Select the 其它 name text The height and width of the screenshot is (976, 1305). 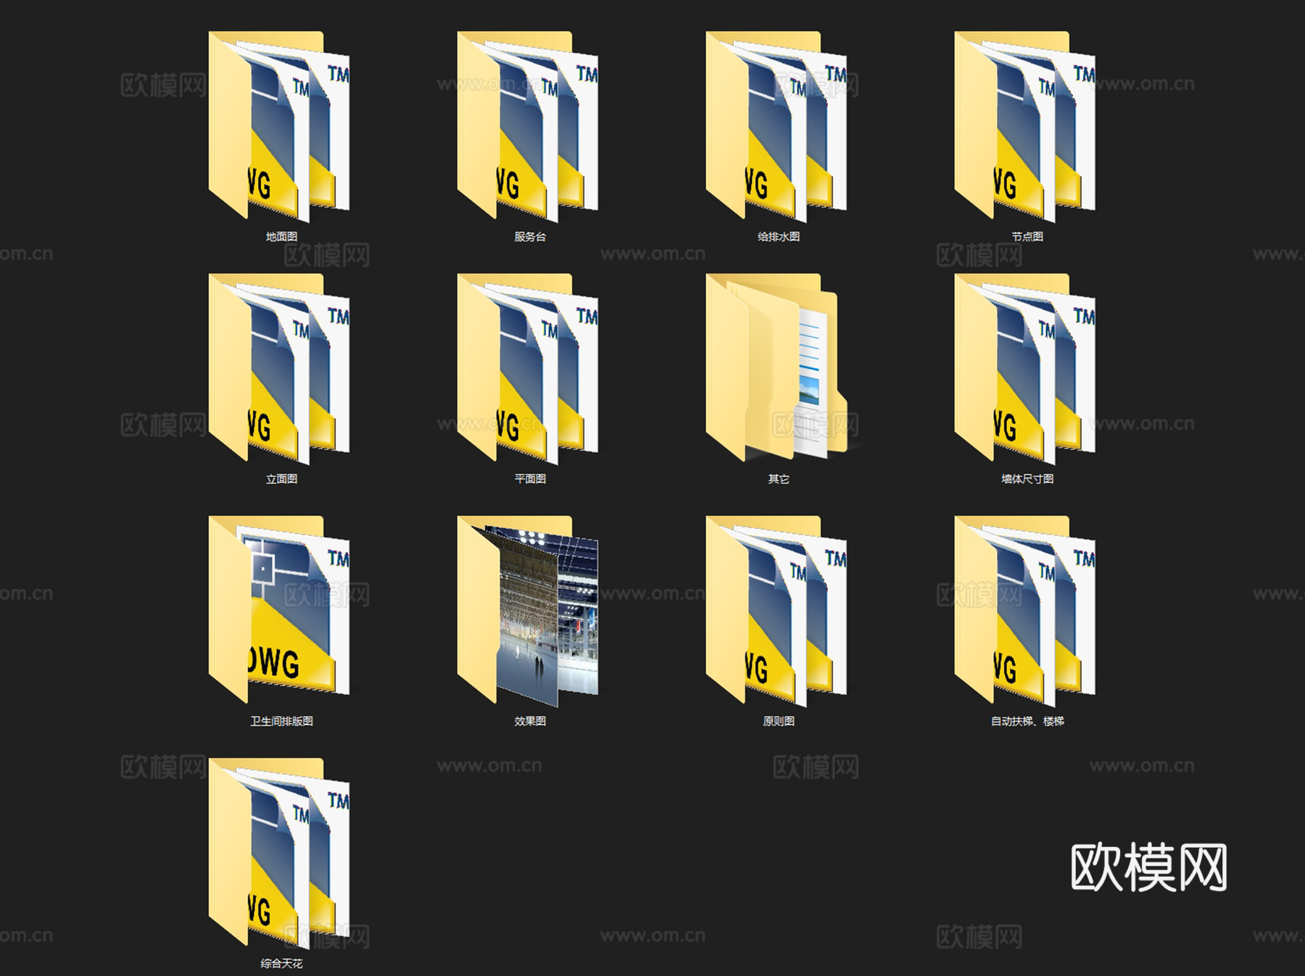click(779, 479)
